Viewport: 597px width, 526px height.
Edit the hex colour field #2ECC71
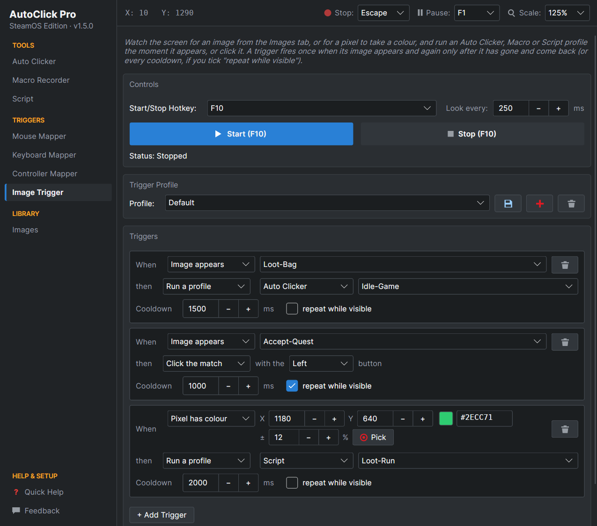[x=485, y=418]
